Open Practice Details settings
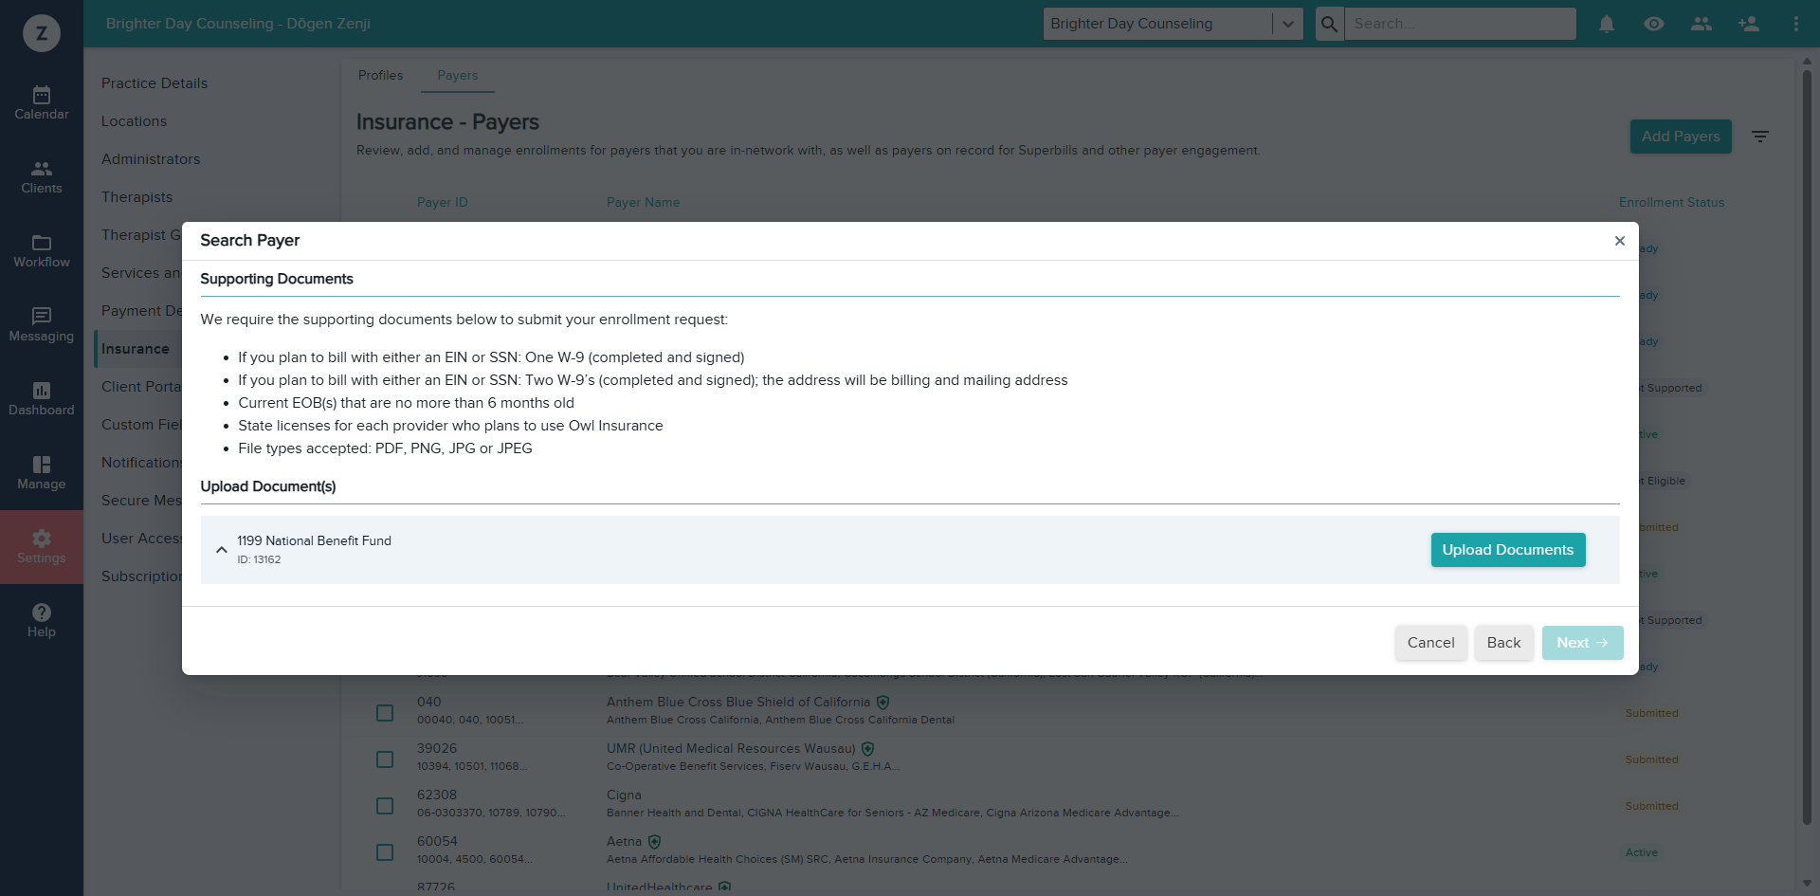The height and width of the screenshot is (896, 1820). coord(155,83)
